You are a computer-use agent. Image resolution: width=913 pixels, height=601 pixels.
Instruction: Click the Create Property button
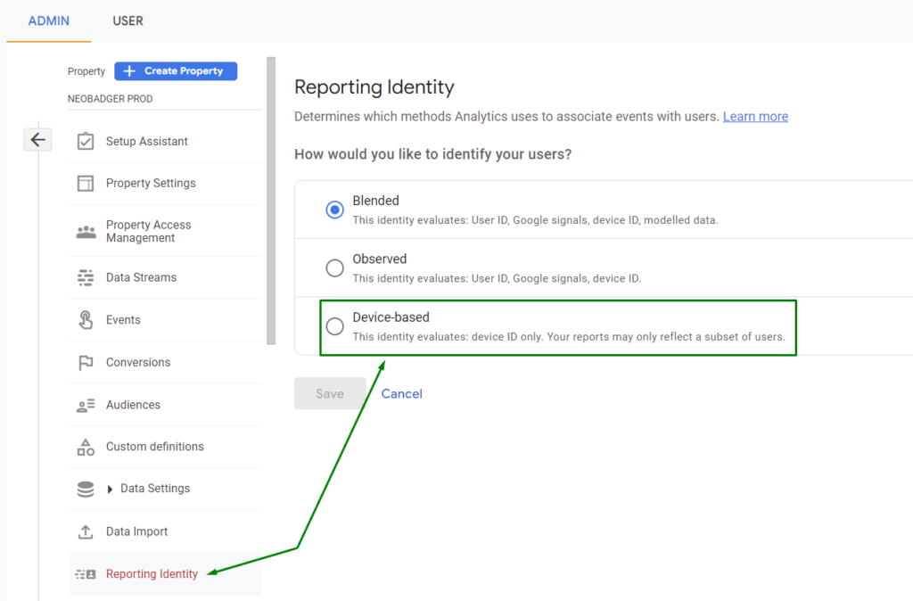[176, 71]
